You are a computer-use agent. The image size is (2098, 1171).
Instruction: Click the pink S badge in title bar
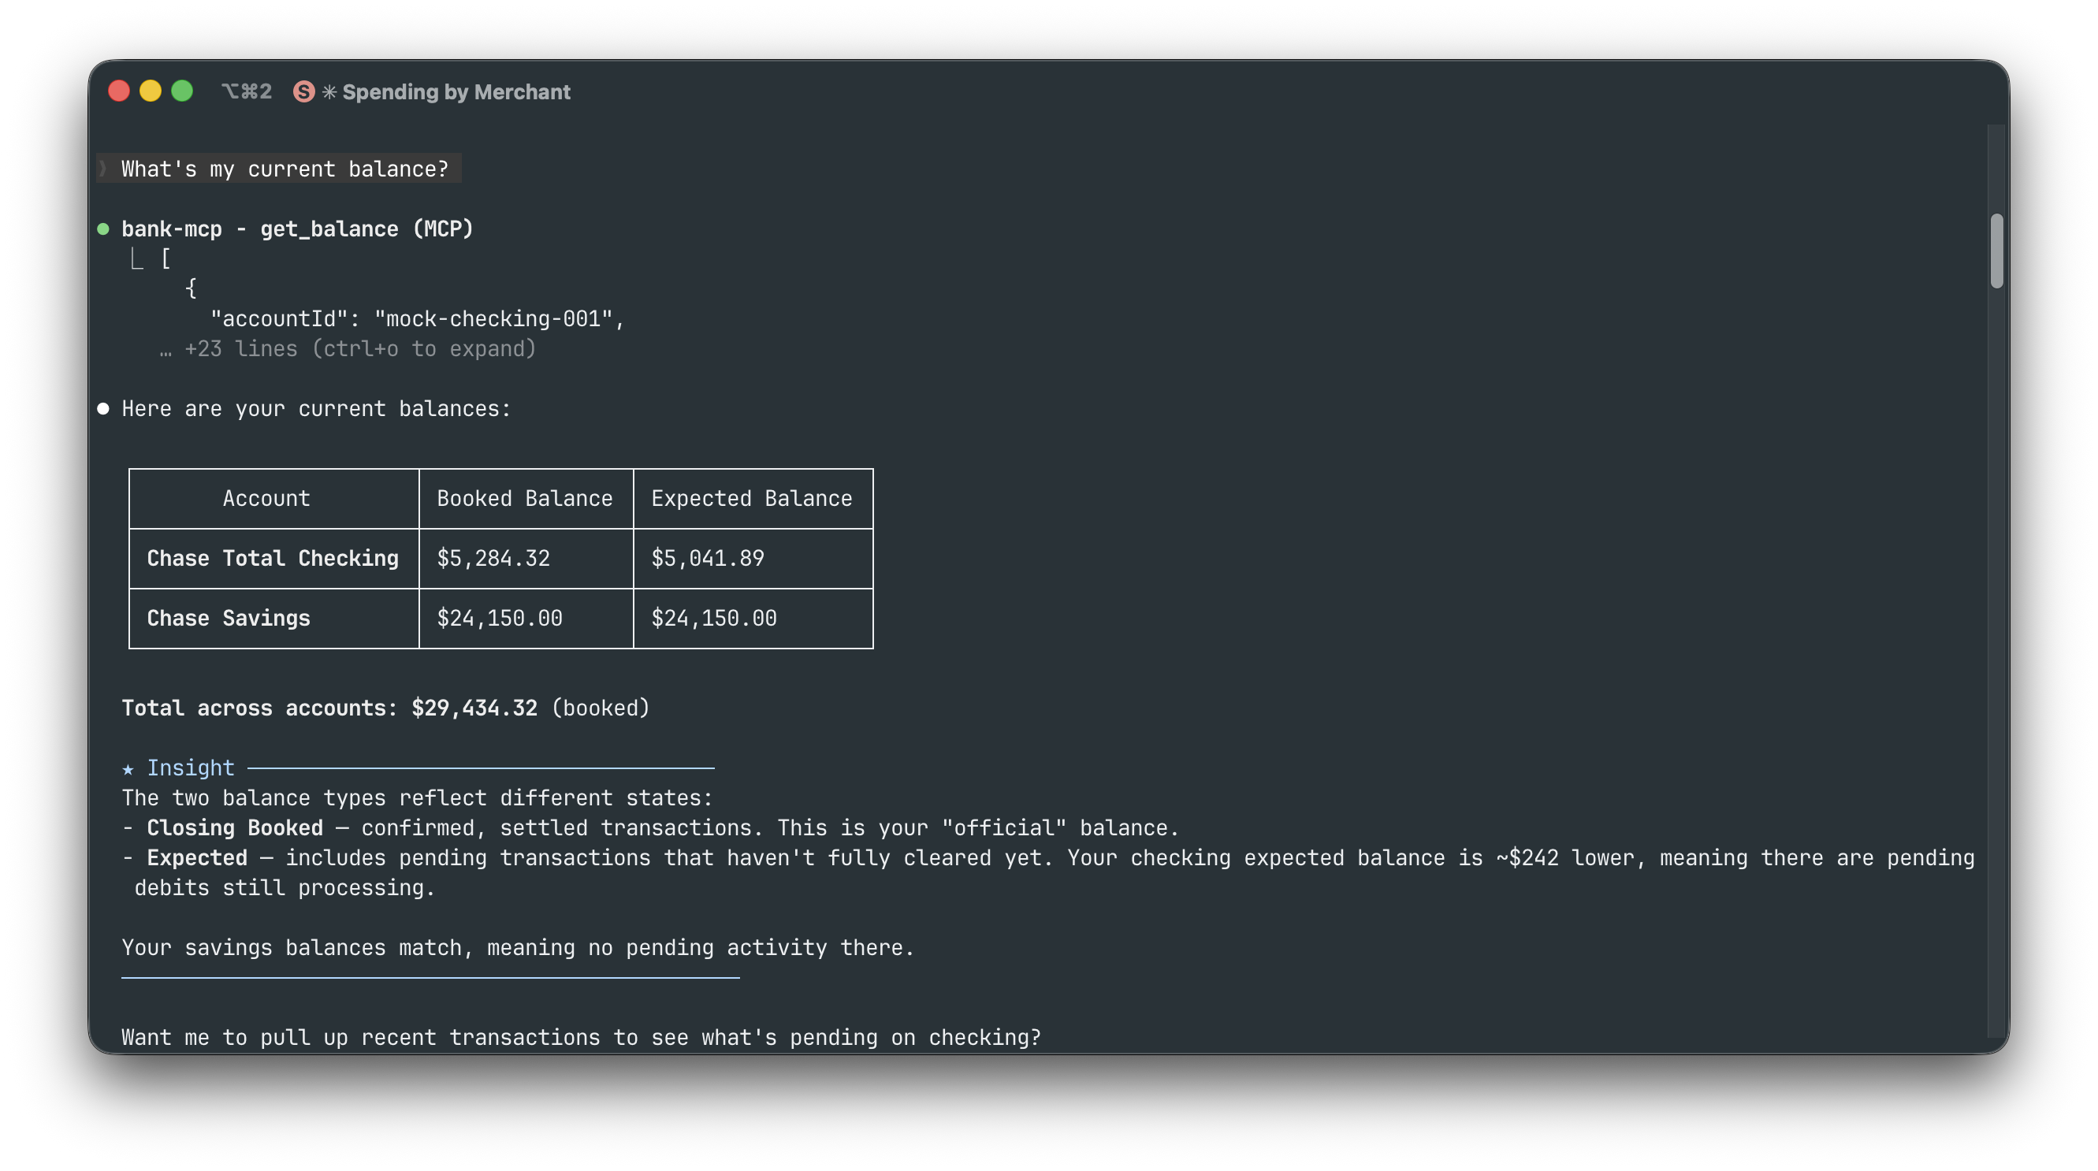[x=303, y=92]
